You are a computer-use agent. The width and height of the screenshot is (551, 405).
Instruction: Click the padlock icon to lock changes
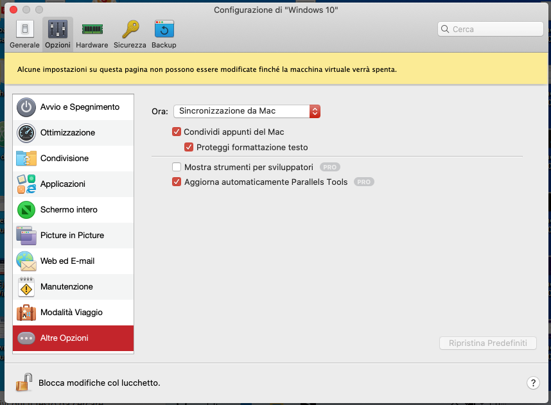(x=24, y=382)
